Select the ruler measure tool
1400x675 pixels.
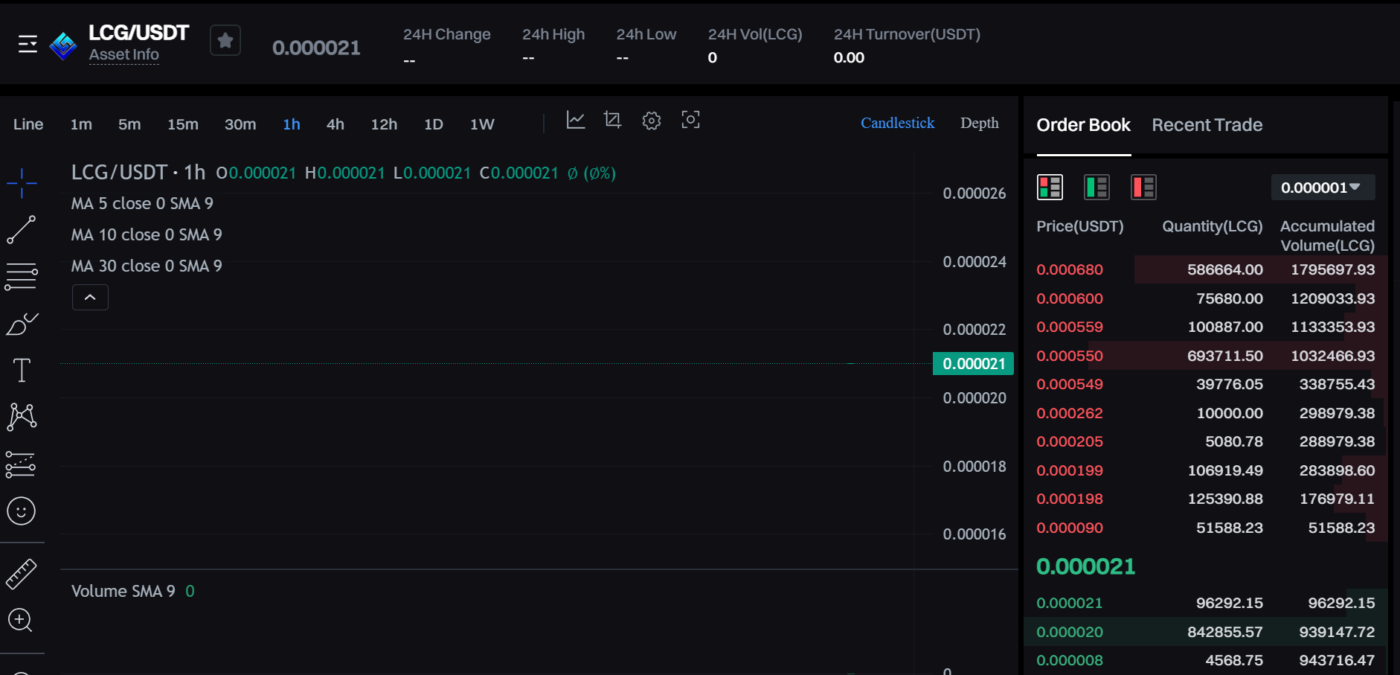[22, 574]
